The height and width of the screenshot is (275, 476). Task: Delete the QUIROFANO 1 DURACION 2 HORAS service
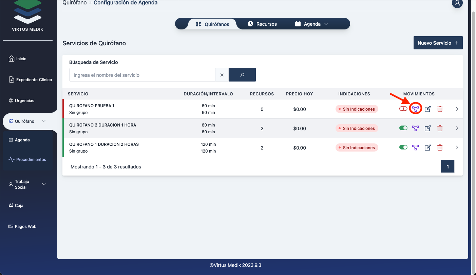pos(440,147)
